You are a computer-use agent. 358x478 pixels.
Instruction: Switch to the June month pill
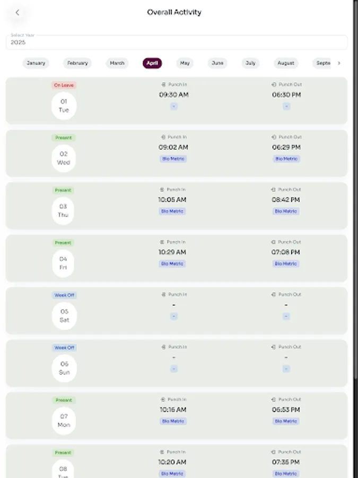pos(217,63)
